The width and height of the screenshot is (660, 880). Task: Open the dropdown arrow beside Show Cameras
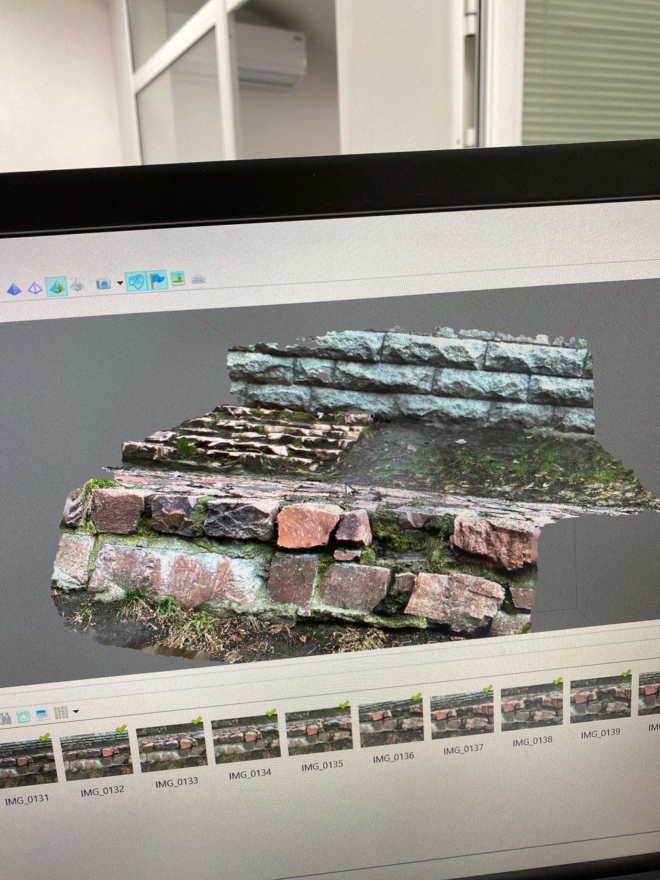pos(120,283)
